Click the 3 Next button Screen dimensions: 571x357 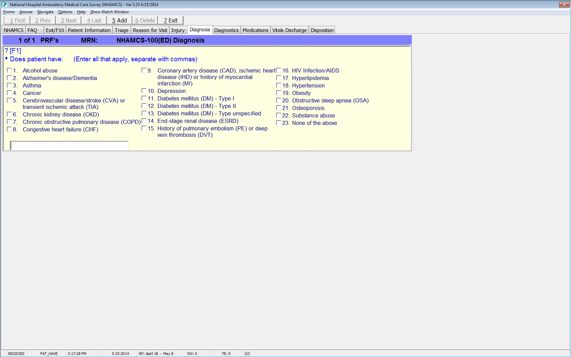pos(68,20)
